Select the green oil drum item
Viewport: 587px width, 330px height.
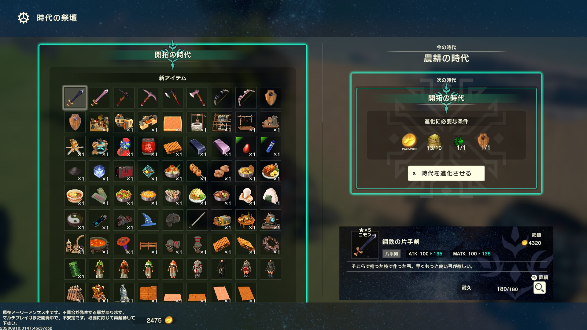point(75,269)
